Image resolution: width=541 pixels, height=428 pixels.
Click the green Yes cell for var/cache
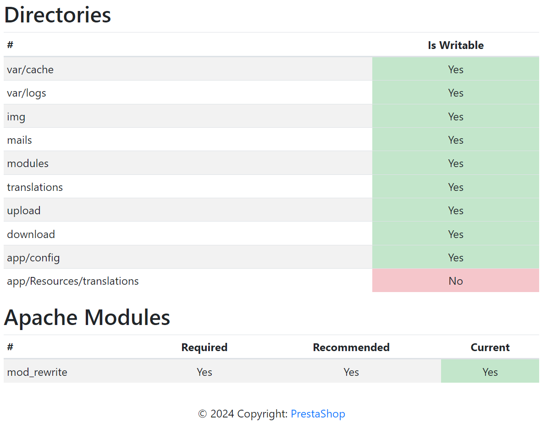tap(455, 70)
